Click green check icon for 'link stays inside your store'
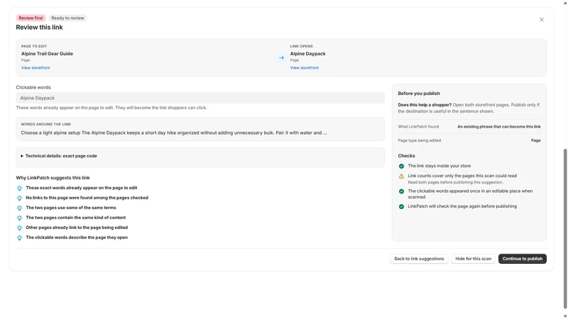This screenshot has height=319, width=568. click(401, 167)
